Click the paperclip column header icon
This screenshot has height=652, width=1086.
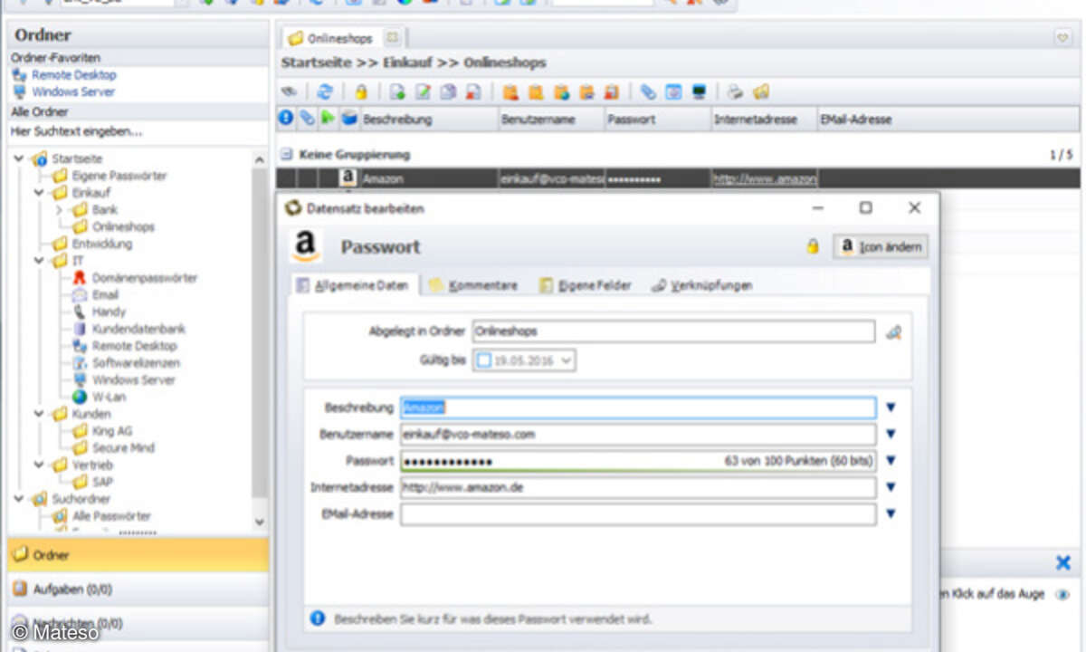pyautogui.click(x=307, y=118)
